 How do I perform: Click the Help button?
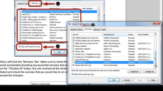click(x=153, y=80)
